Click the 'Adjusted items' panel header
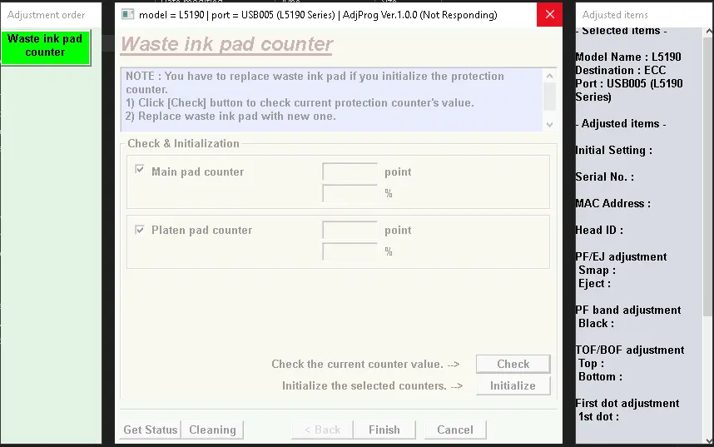714x447 pixels. (x=615, y=15)
